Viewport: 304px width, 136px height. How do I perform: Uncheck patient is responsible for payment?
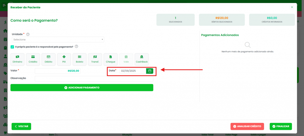tap(12, 47)
